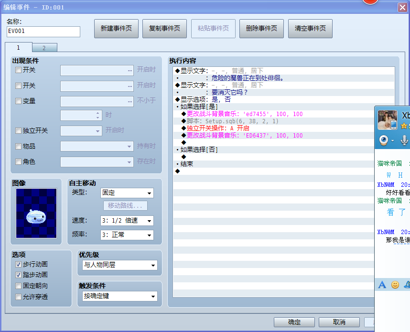Image resolution: width=410 pixels, height=332 pixels.
Task: Switch to event page tab 2
Action: point(44,48)
